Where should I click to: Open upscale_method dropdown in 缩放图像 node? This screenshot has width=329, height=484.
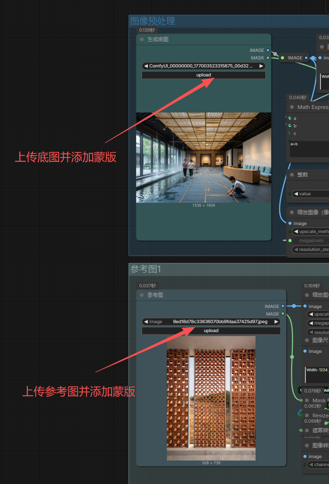[310, 232]
